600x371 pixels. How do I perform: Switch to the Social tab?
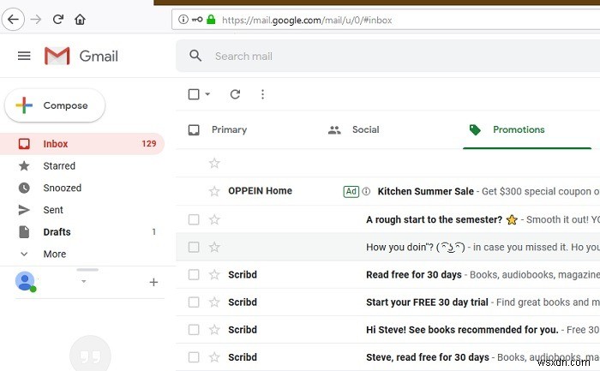(366, 129)
